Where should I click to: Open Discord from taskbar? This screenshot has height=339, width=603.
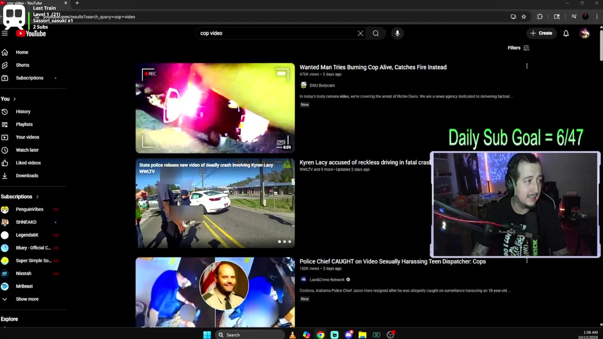[x=348, y=335]
